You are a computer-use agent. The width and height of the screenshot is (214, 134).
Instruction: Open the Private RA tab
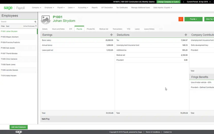pyautogui.click(x=91, y=29)
